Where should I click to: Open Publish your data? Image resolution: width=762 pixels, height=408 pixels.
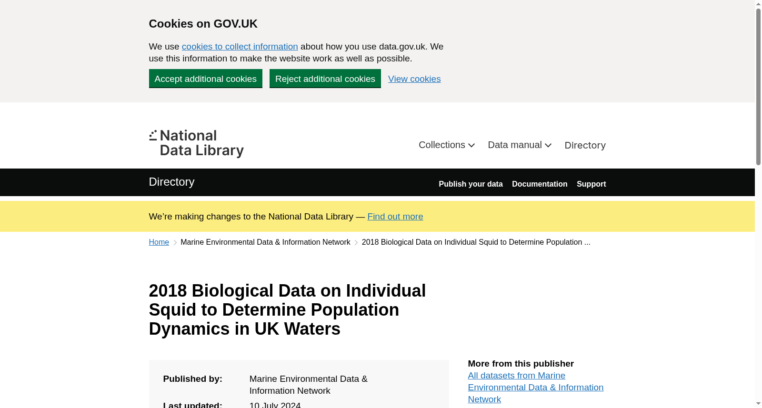471,184
